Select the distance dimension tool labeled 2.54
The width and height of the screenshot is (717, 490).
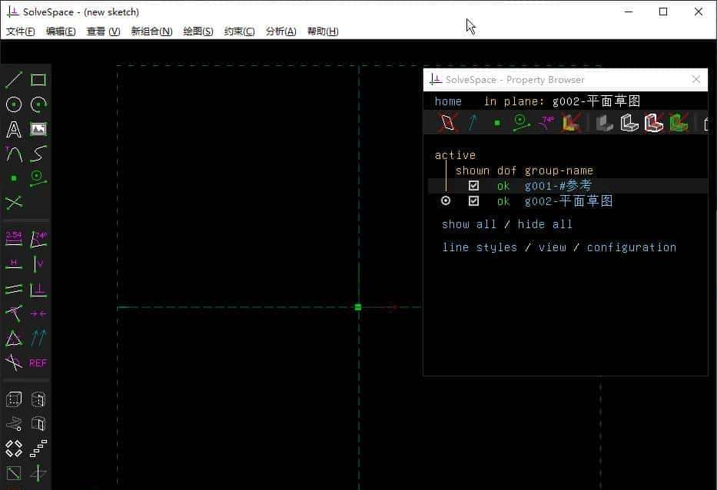tap(13, 238)
